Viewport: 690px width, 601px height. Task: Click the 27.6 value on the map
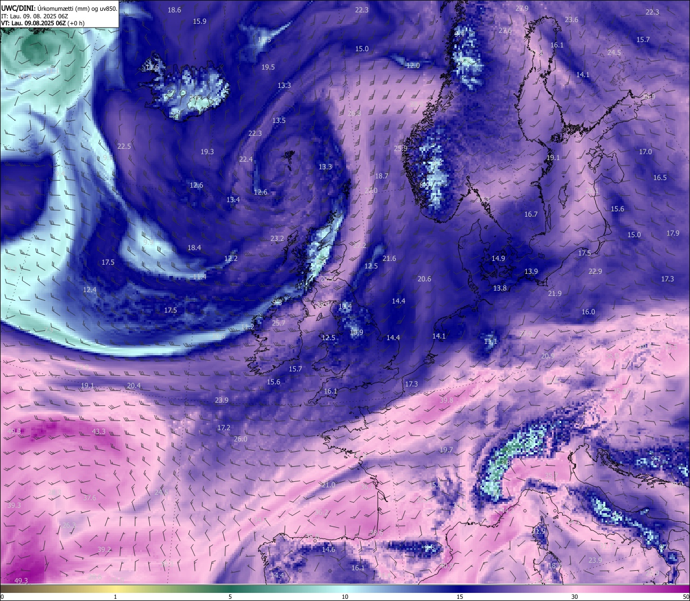[x=505, y=30]
